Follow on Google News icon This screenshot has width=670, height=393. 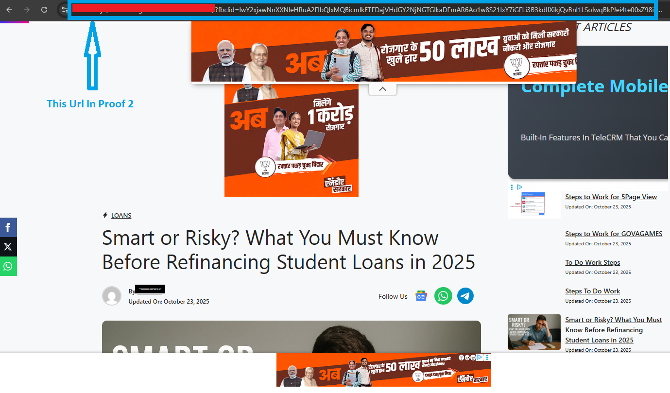pyautogui.click(x=421, y=296)
